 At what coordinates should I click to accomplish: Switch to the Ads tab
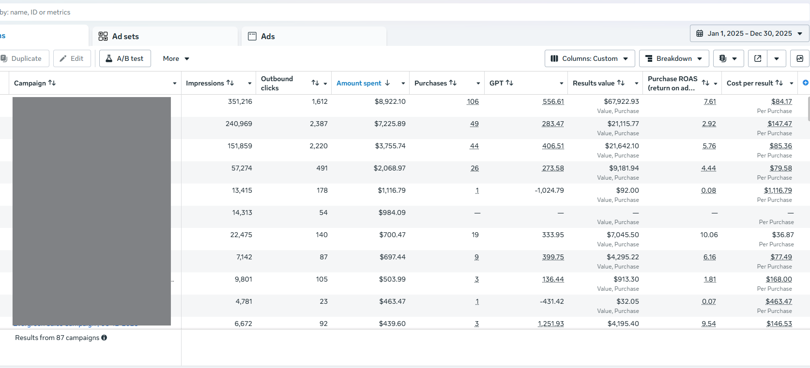(x=268, y=37)
